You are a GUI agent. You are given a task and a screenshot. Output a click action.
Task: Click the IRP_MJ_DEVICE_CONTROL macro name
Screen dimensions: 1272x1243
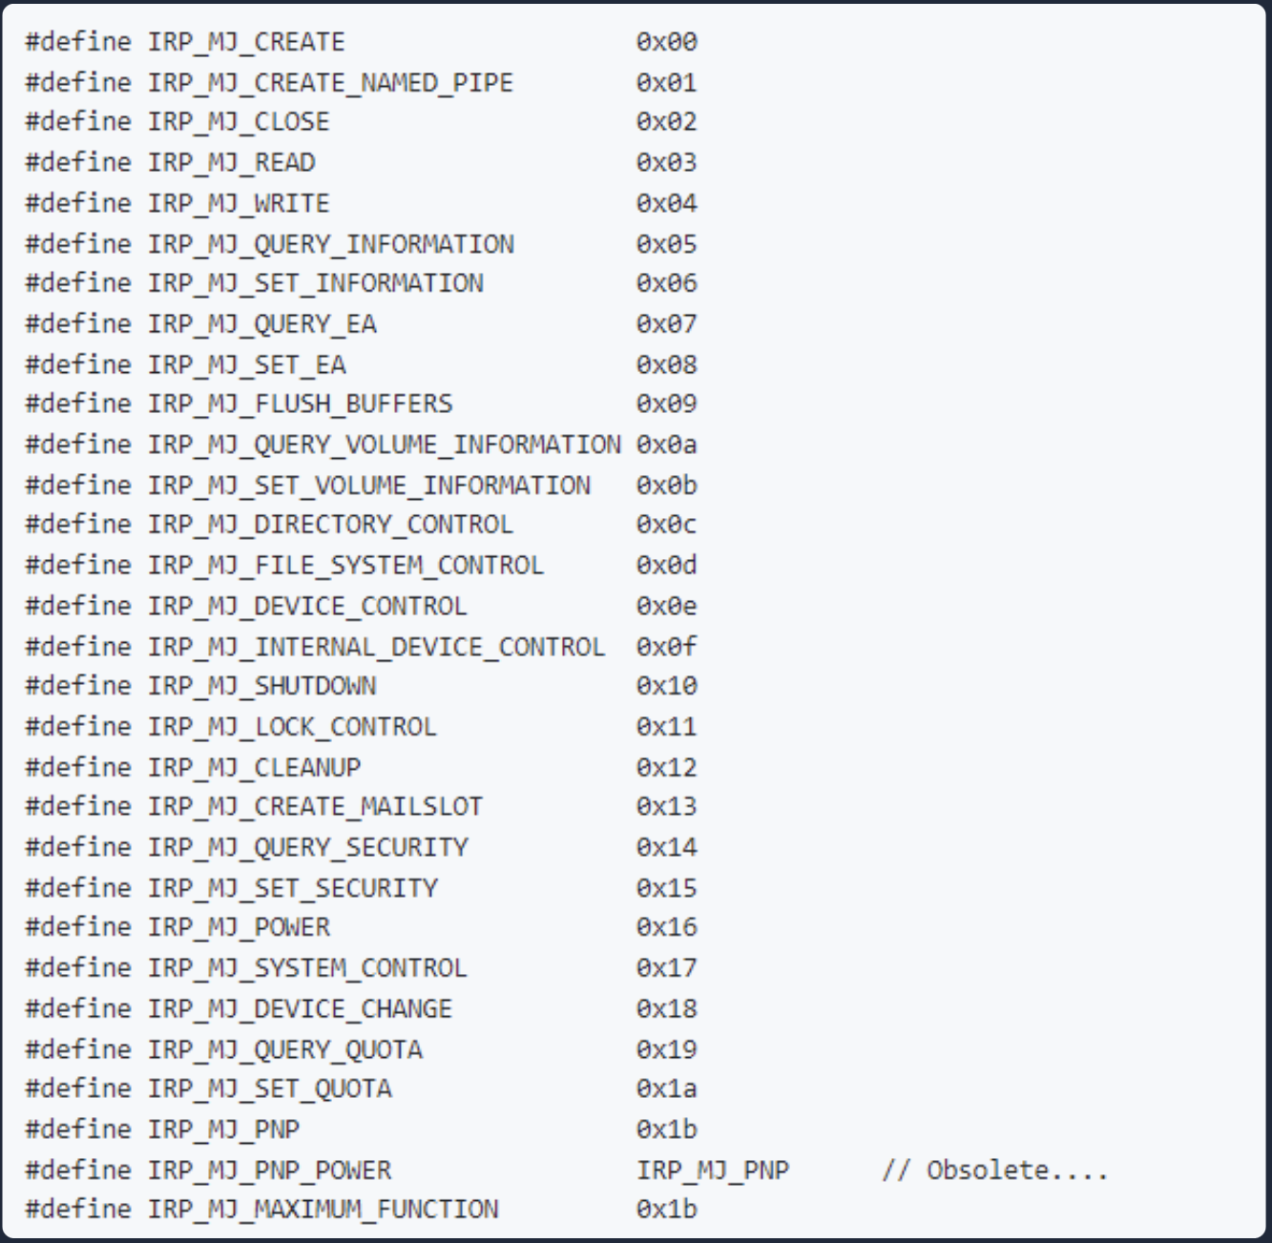pos(306,607)
